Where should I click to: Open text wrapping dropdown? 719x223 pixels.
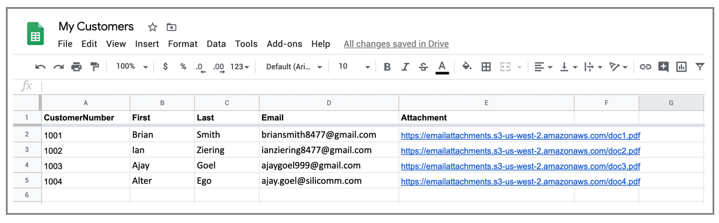tap(593, 67)
